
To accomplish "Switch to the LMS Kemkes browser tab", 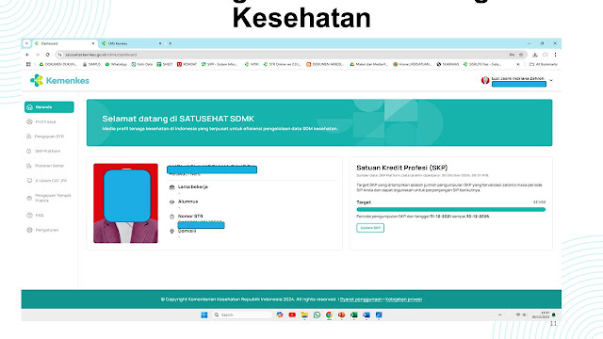I will [131, 43].
